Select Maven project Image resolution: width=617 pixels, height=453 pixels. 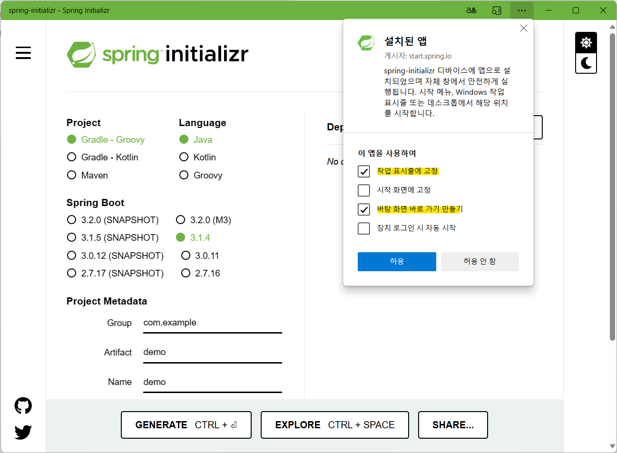[88, 175]
